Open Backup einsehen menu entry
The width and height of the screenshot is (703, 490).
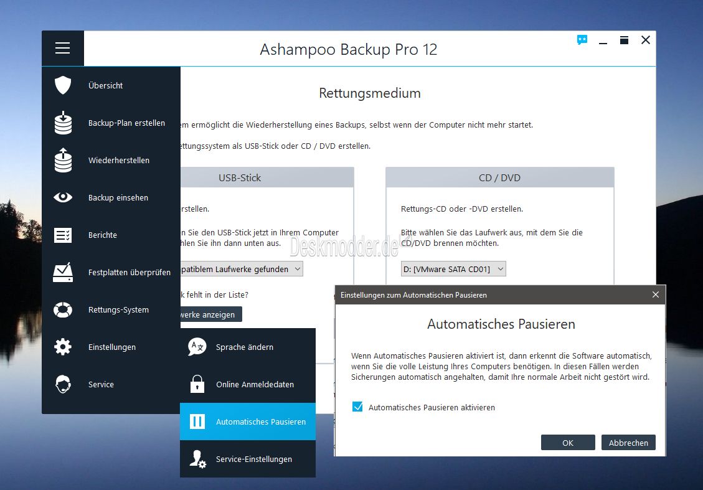coord(111,197)
